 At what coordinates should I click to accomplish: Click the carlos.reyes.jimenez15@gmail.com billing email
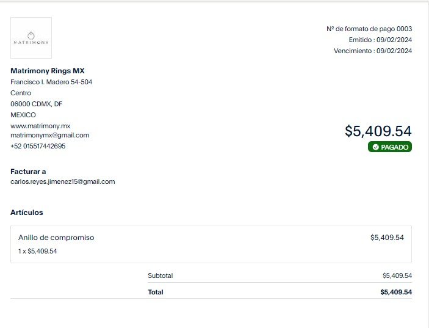pyautogui.click(x=63, y=182)
